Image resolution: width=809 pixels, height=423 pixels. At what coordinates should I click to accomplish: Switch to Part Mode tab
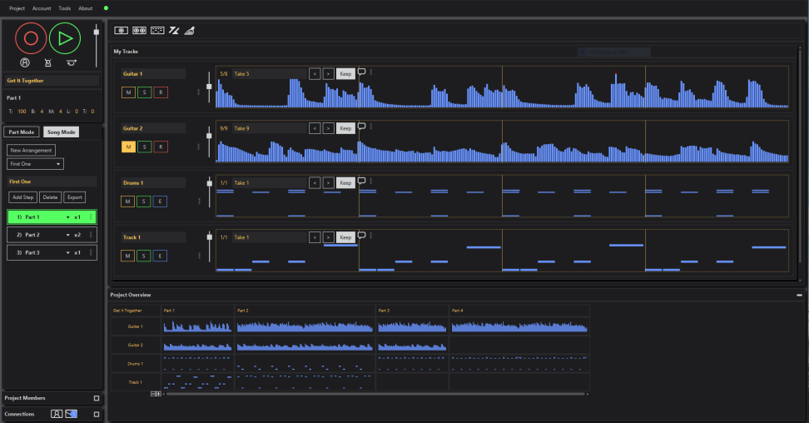[x=21, y=132]
